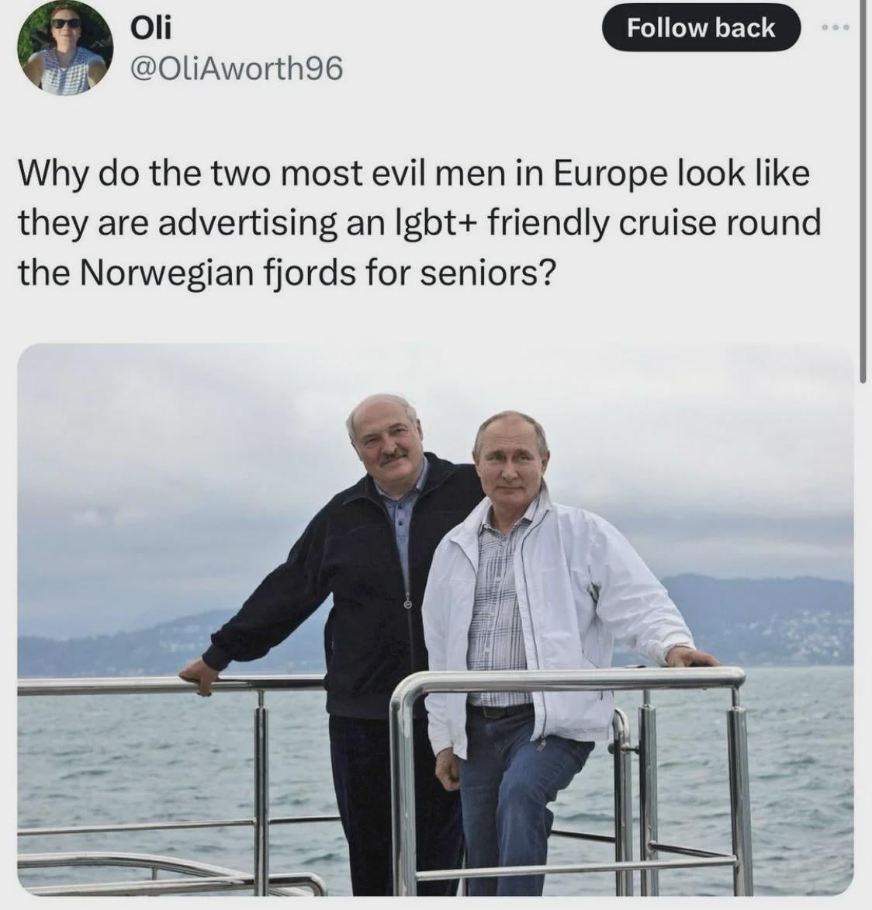Open the attached yacht photo
Screen dimensions: 872x910
[435, 619]
